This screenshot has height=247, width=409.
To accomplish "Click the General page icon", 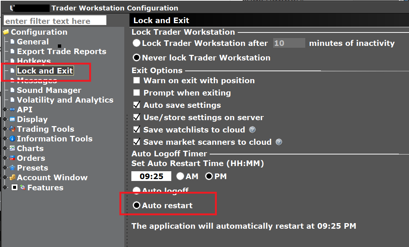I will 12,42.
